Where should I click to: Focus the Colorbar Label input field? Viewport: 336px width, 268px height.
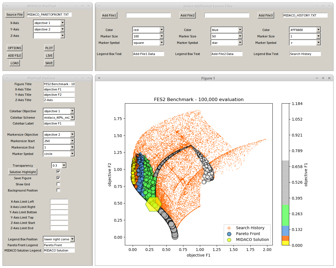(x=59, y=123)
